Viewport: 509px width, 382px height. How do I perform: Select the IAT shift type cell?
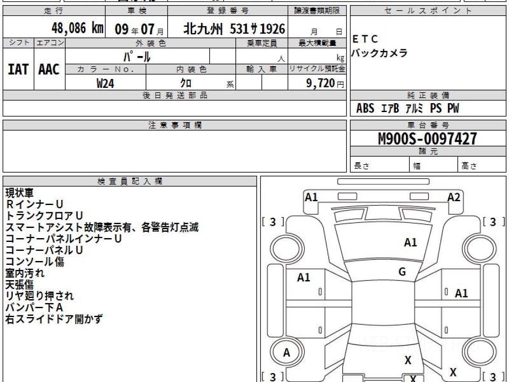(18, 70)
